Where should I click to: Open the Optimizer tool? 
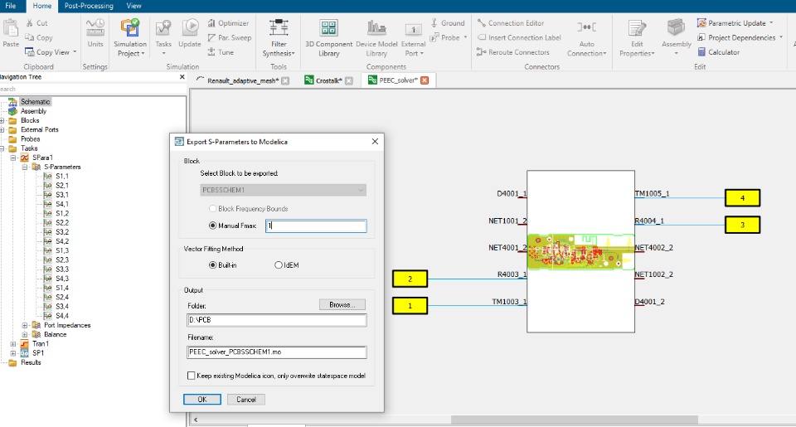tap(229, 23)
